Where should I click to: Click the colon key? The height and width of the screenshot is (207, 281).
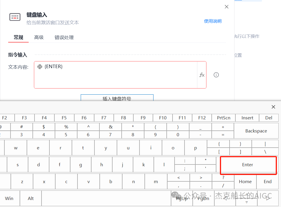coord(185,161)
